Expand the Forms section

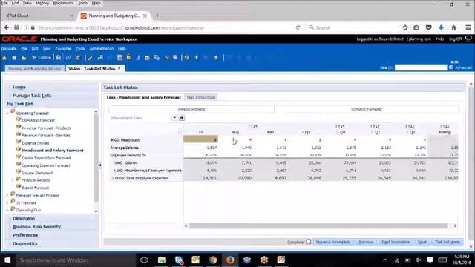[10, 88]
